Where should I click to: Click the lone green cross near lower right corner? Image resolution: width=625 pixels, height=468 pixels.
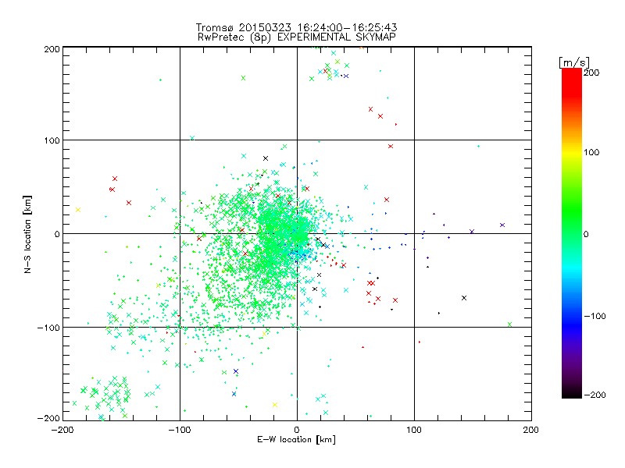click(x=509, y=324)
